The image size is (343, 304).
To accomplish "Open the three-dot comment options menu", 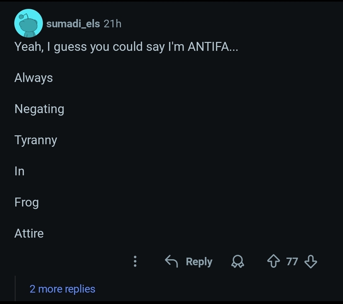I will click(x=135, y=261).
